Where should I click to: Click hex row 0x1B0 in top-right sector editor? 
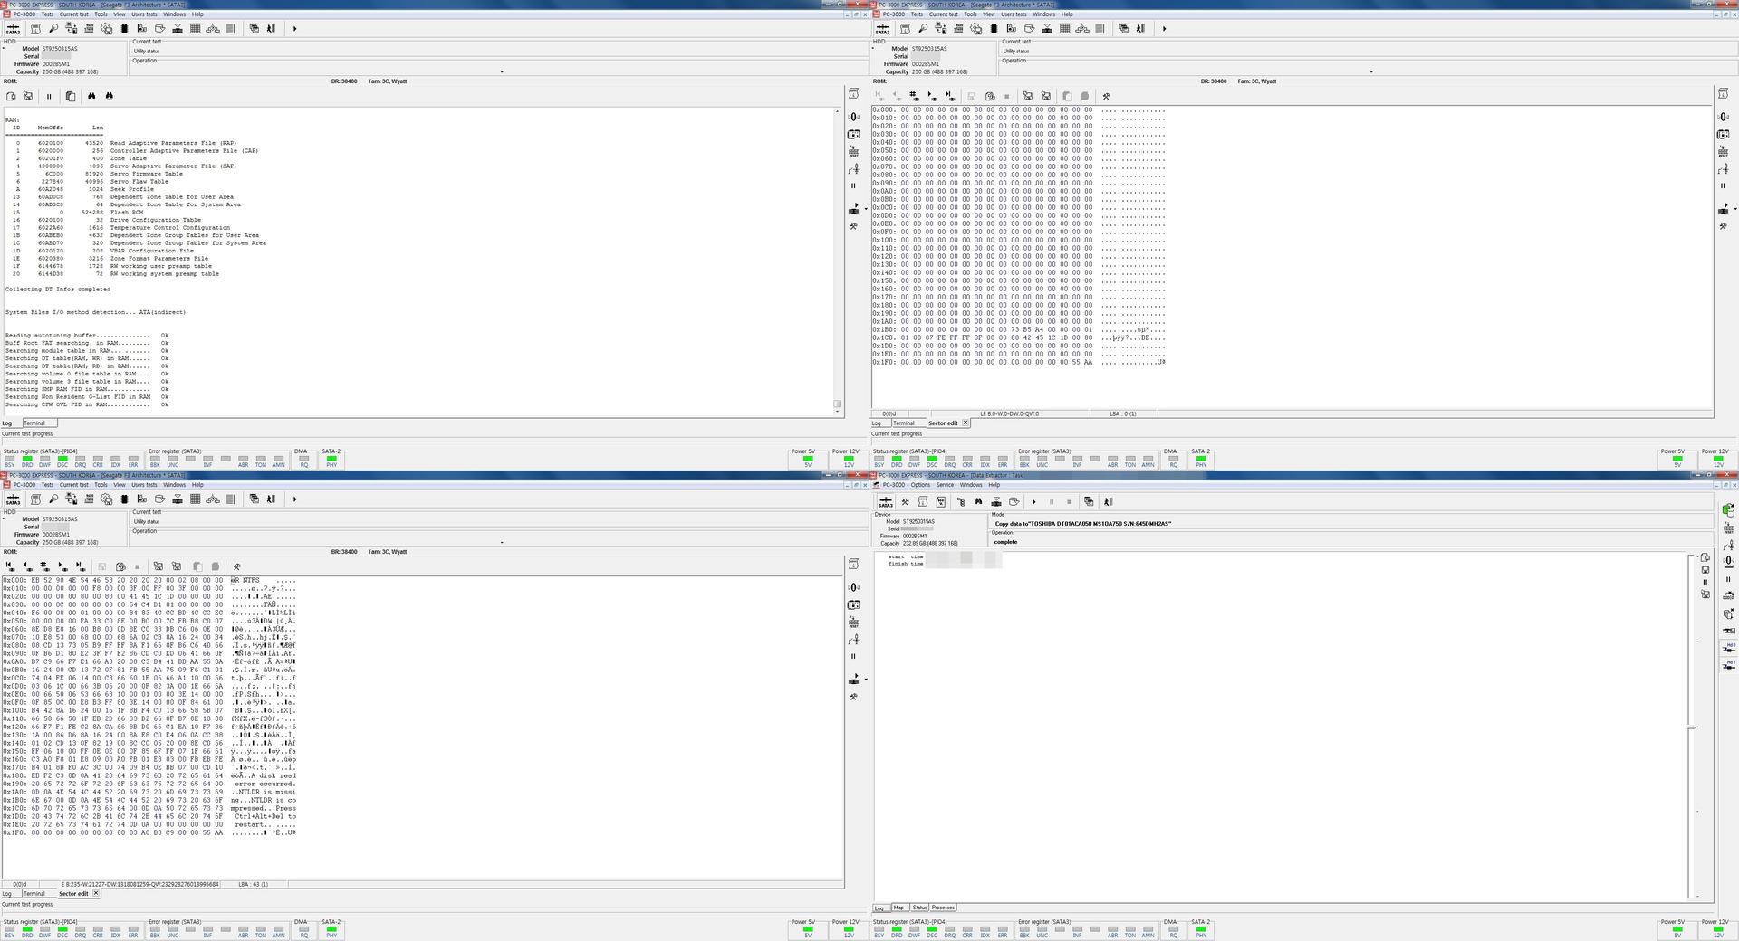[x=1019, y=330]
